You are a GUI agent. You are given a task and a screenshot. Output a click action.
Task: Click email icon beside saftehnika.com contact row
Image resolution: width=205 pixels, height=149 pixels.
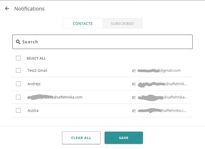134,97
